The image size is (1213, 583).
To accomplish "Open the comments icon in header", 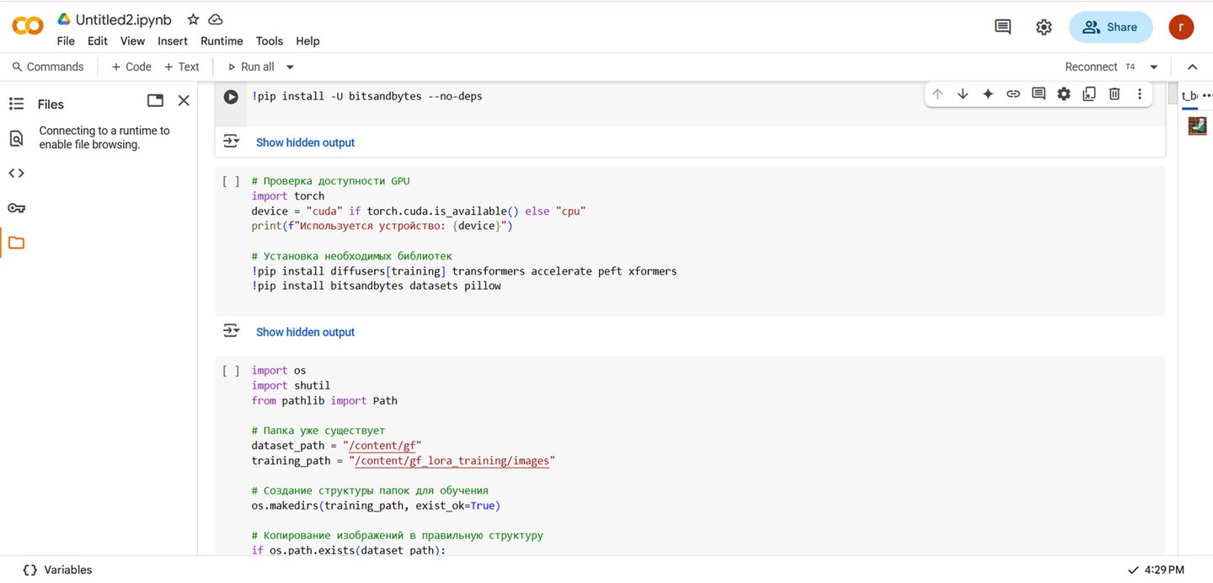I will (x=1002, y=27).
